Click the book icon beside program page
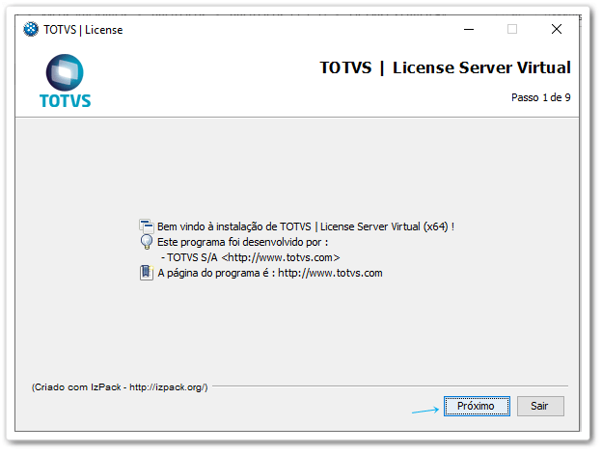602x452 pixels. coord(147,273)
